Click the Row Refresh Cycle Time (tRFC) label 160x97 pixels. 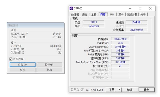92,62
